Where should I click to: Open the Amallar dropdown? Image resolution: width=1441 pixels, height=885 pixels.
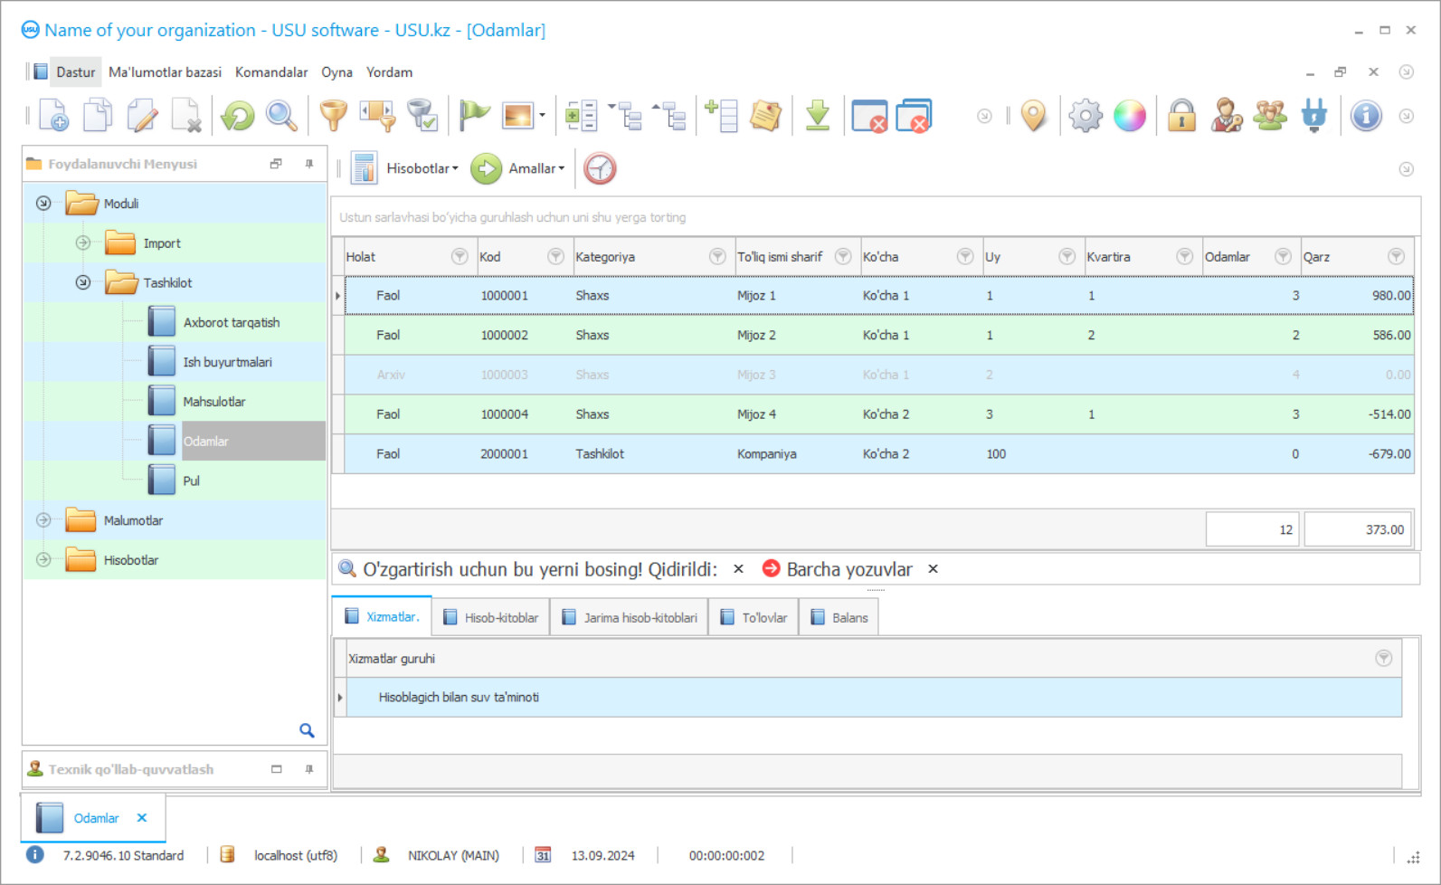(536, 168)
